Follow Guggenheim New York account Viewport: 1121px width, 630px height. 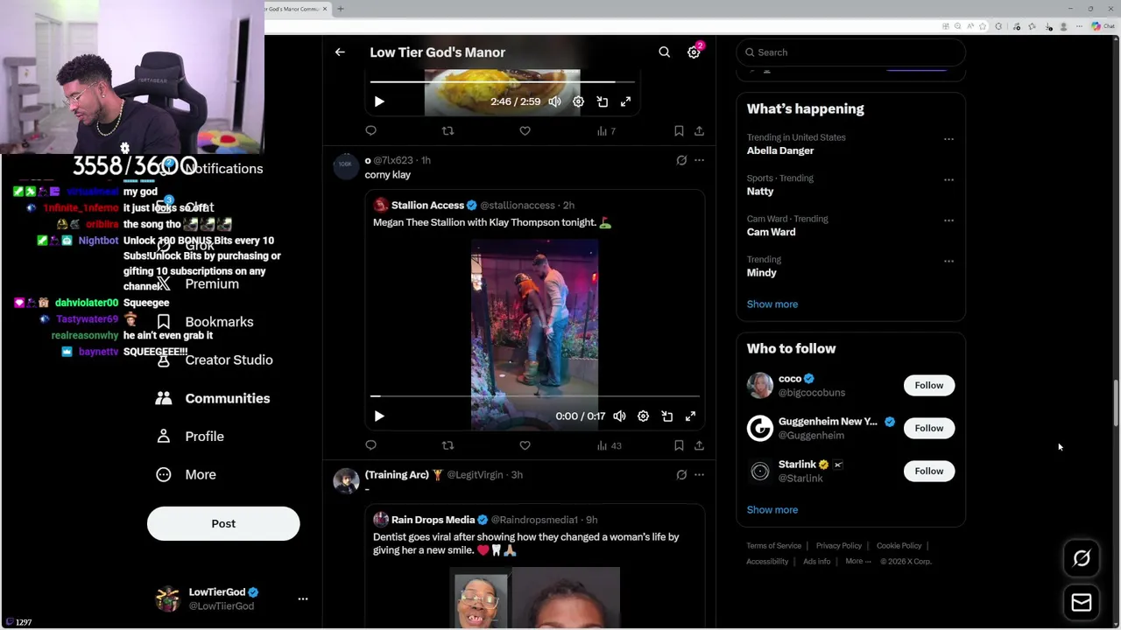[x=929, y=428]
